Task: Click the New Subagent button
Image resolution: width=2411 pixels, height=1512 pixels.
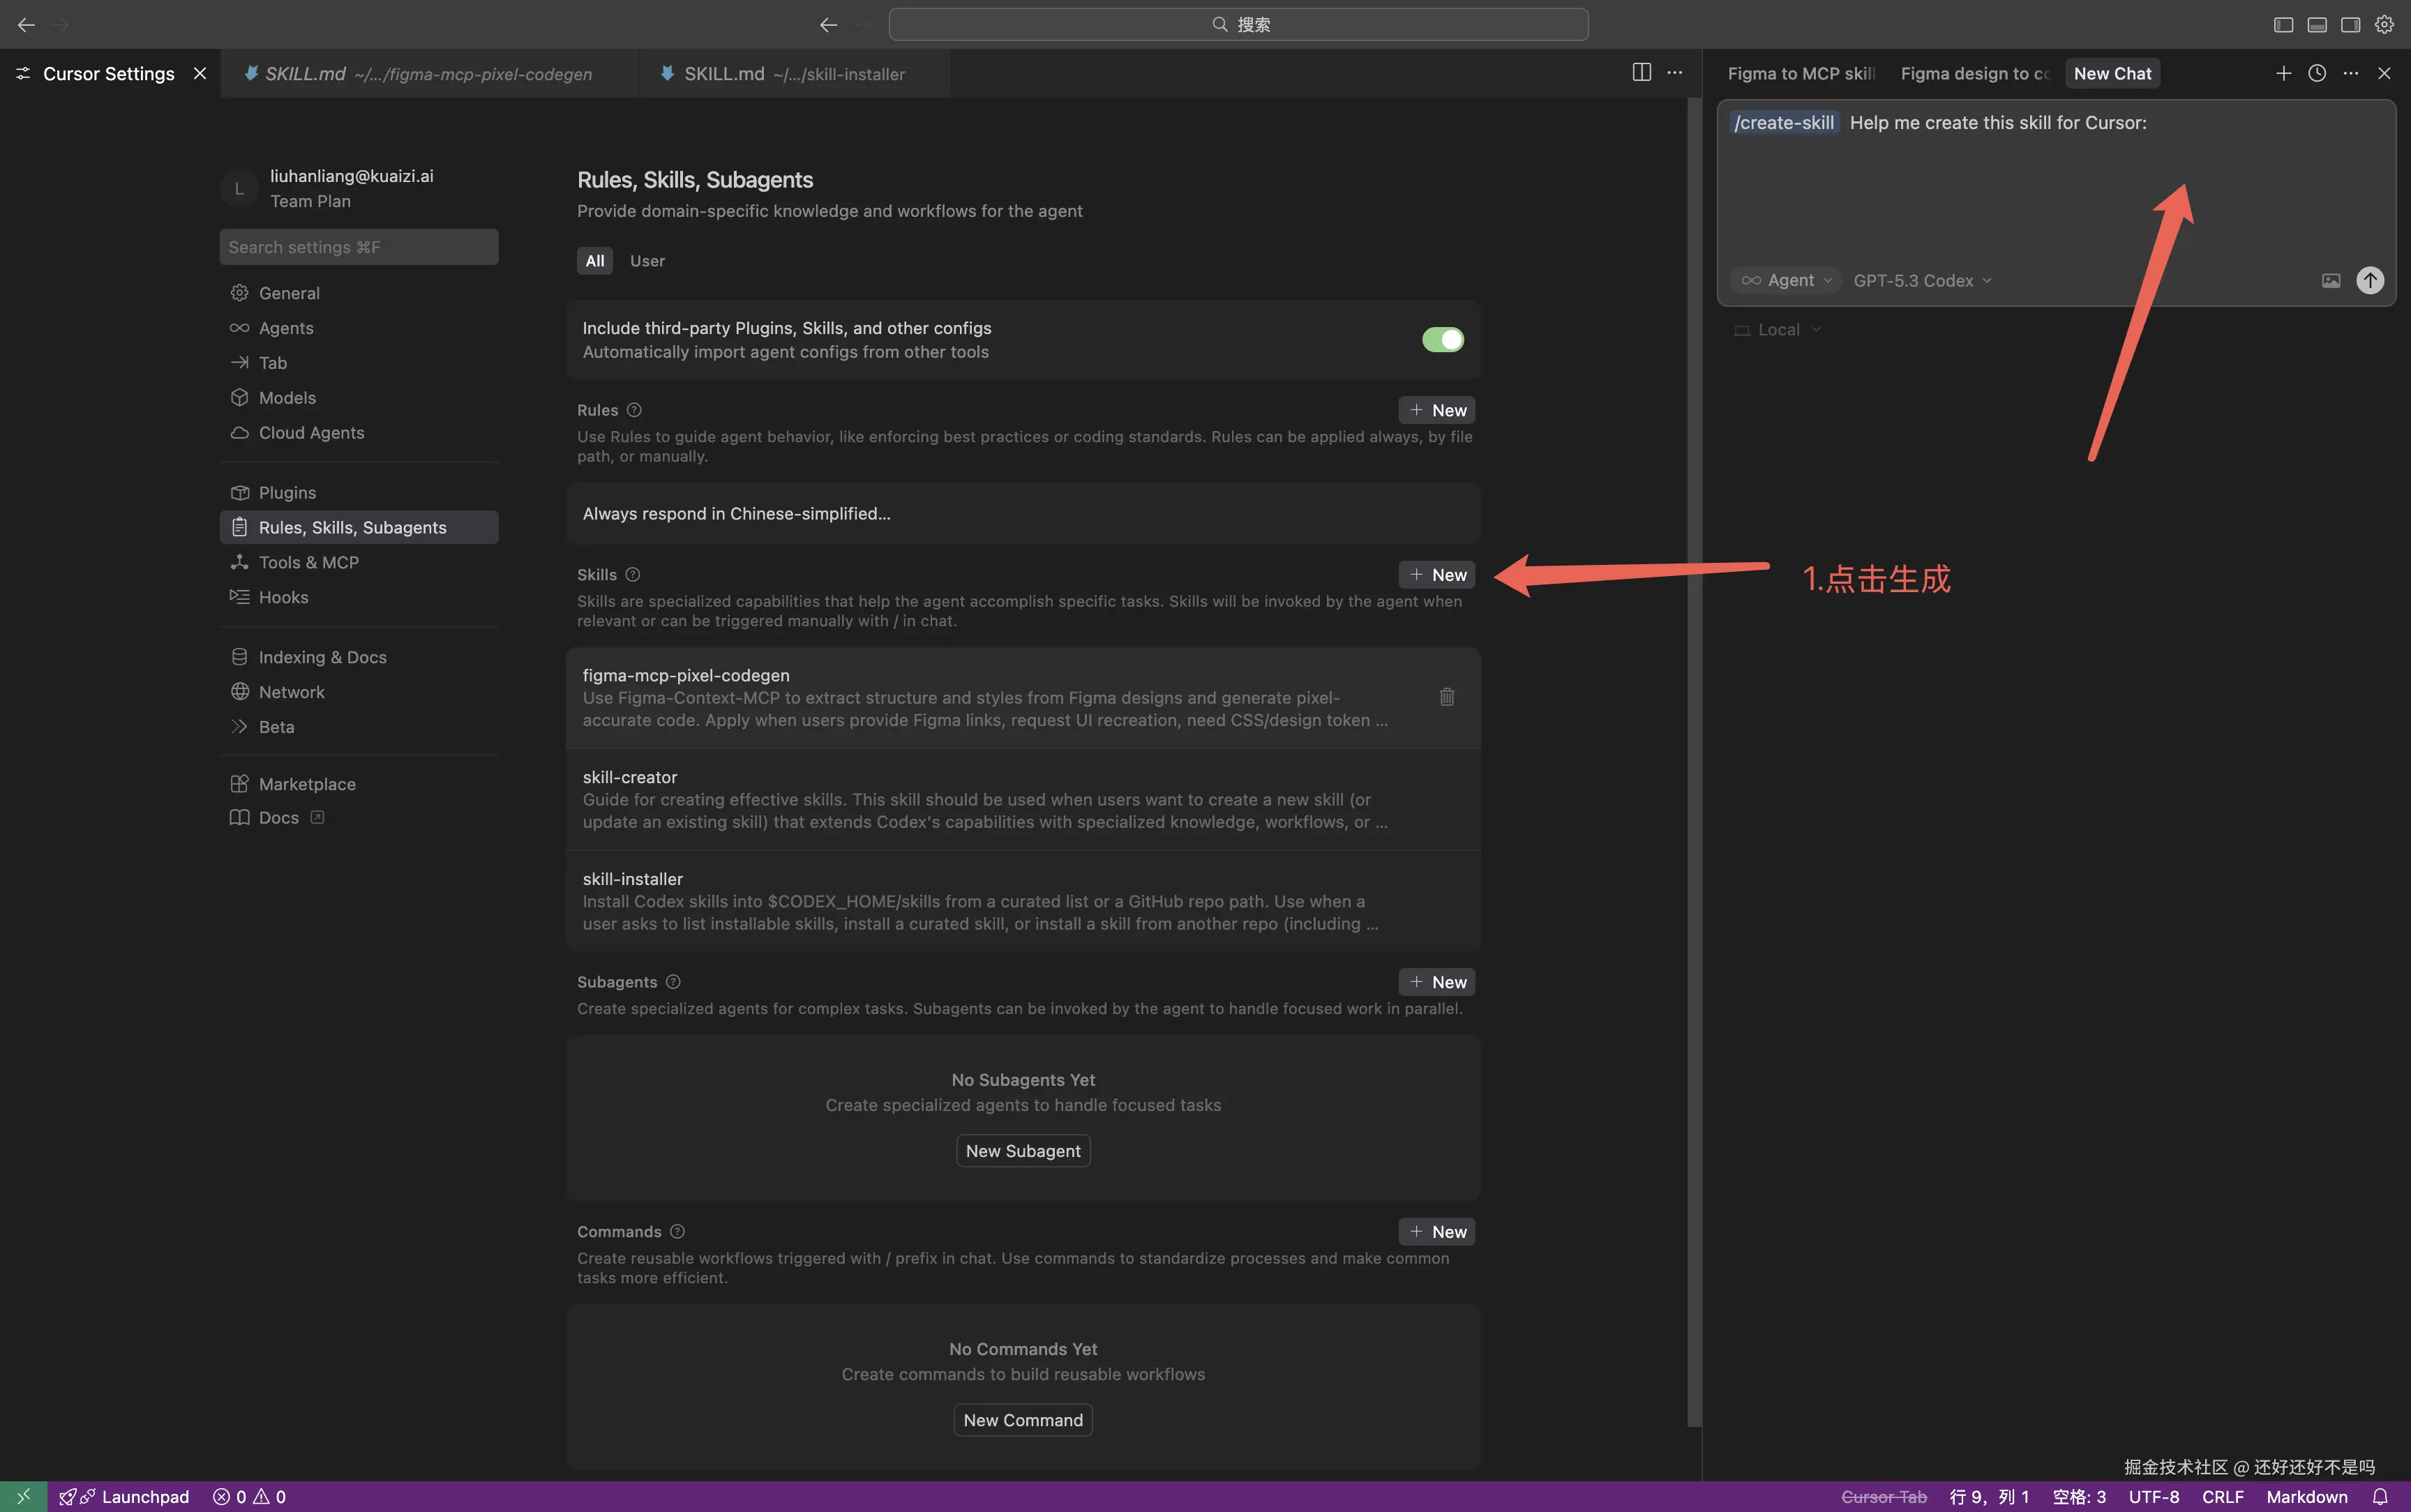Action: pyautogui.click(x=1022, y=1151)
